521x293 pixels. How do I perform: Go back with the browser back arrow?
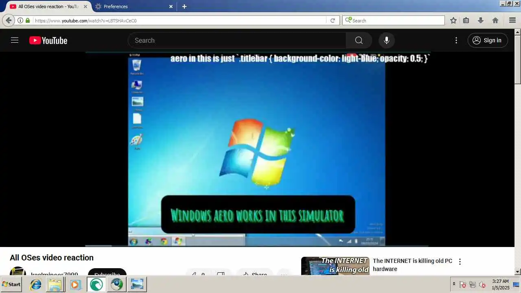(9, 20)
